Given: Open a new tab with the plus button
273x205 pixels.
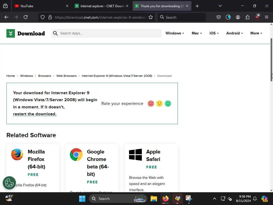Looking at the screenshot, I should pos(197,6).
